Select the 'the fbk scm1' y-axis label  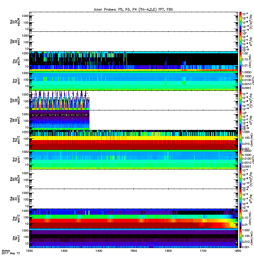click(x=16, y=238)
